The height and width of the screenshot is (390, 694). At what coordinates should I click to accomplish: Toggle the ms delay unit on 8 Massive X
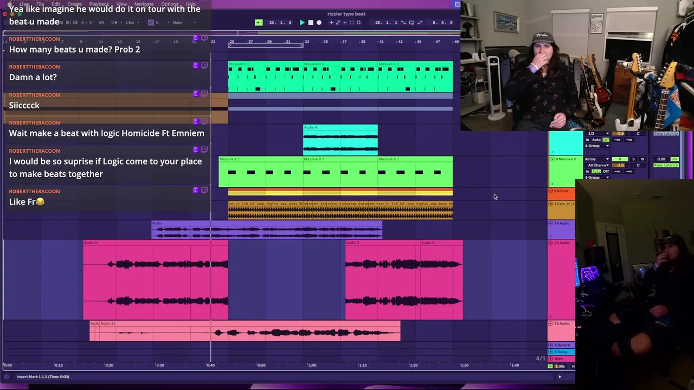[674, 159]
